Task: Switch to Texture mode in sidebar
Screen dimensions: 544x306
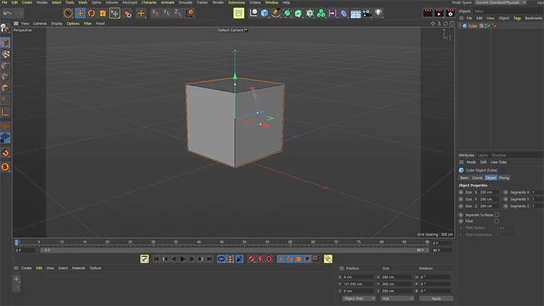Action: pos(5,54)
